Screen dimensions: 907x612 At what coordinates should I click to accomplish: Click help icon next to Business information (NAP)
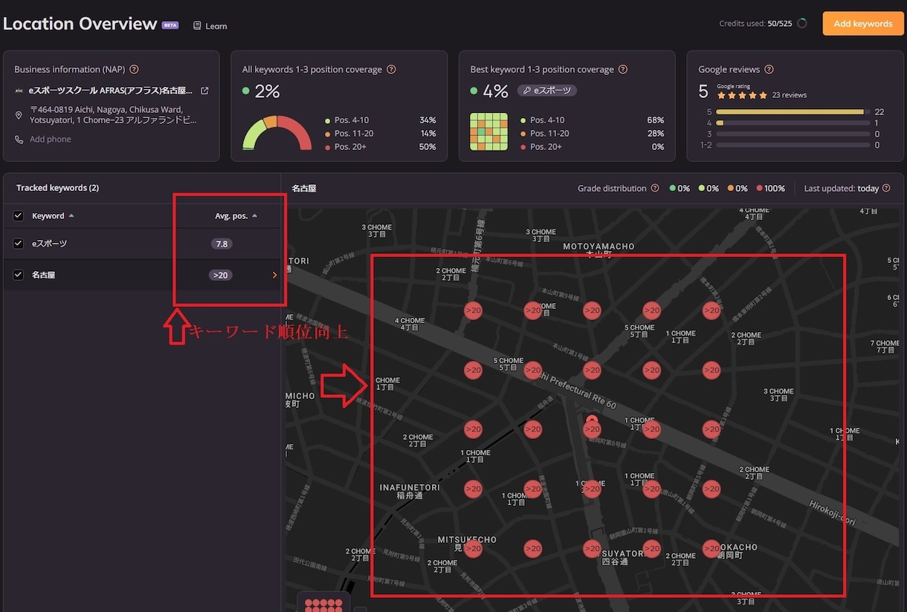135,69
